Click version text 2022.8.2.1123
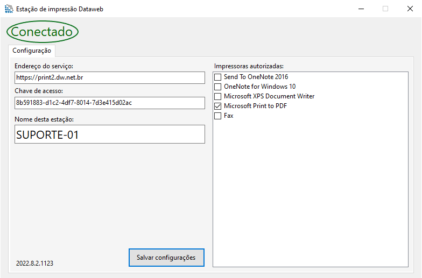 point(34,263)
